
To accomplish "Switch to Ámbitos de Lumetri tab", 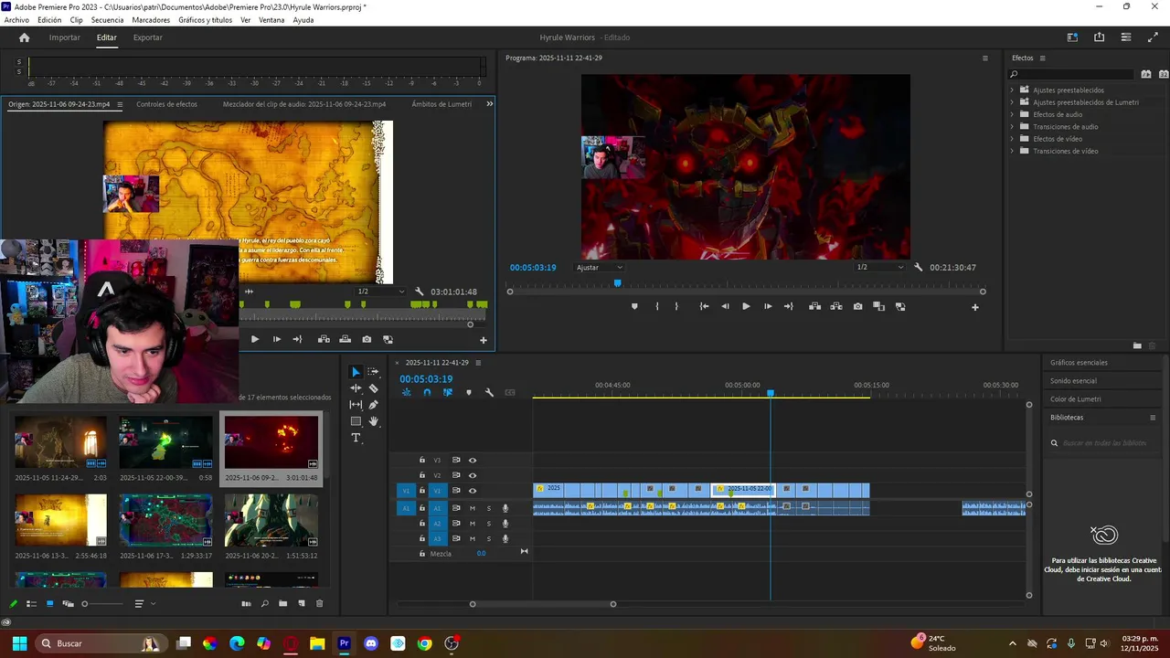I will click(441, 104).
